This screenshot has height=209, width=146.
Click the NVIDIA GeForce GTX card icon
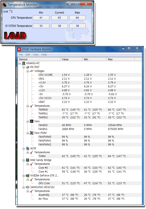point(28,176)
